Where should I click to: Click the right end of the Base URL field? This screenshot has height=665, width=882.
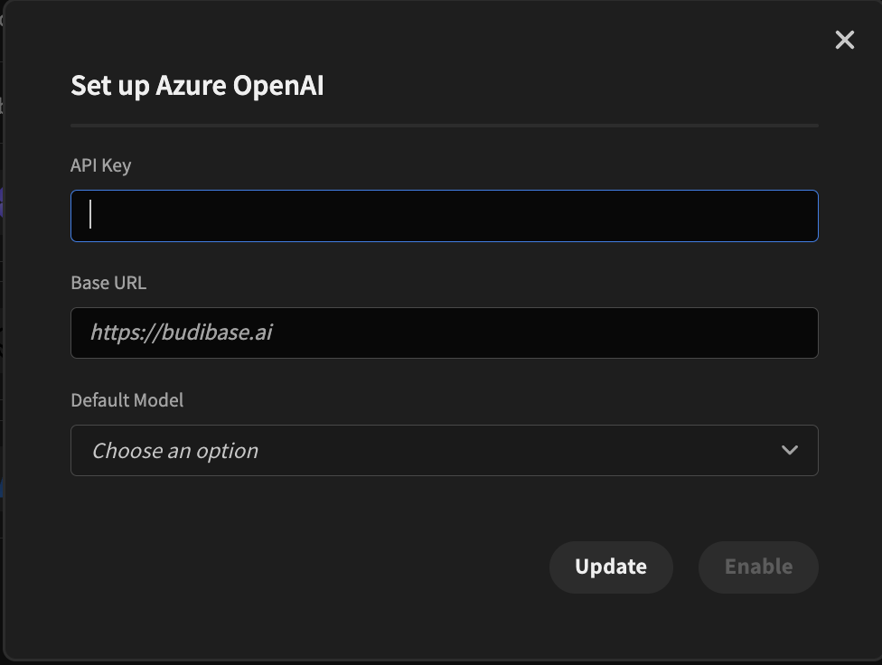tap(795, 333)
